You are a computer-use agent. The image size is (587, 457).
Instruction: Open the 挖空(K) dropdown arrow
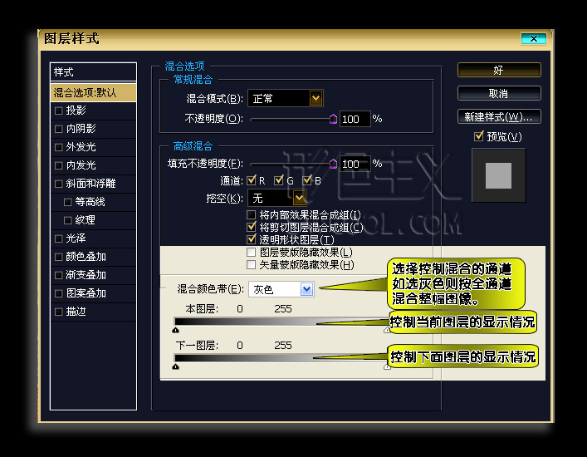click(299, 198)
